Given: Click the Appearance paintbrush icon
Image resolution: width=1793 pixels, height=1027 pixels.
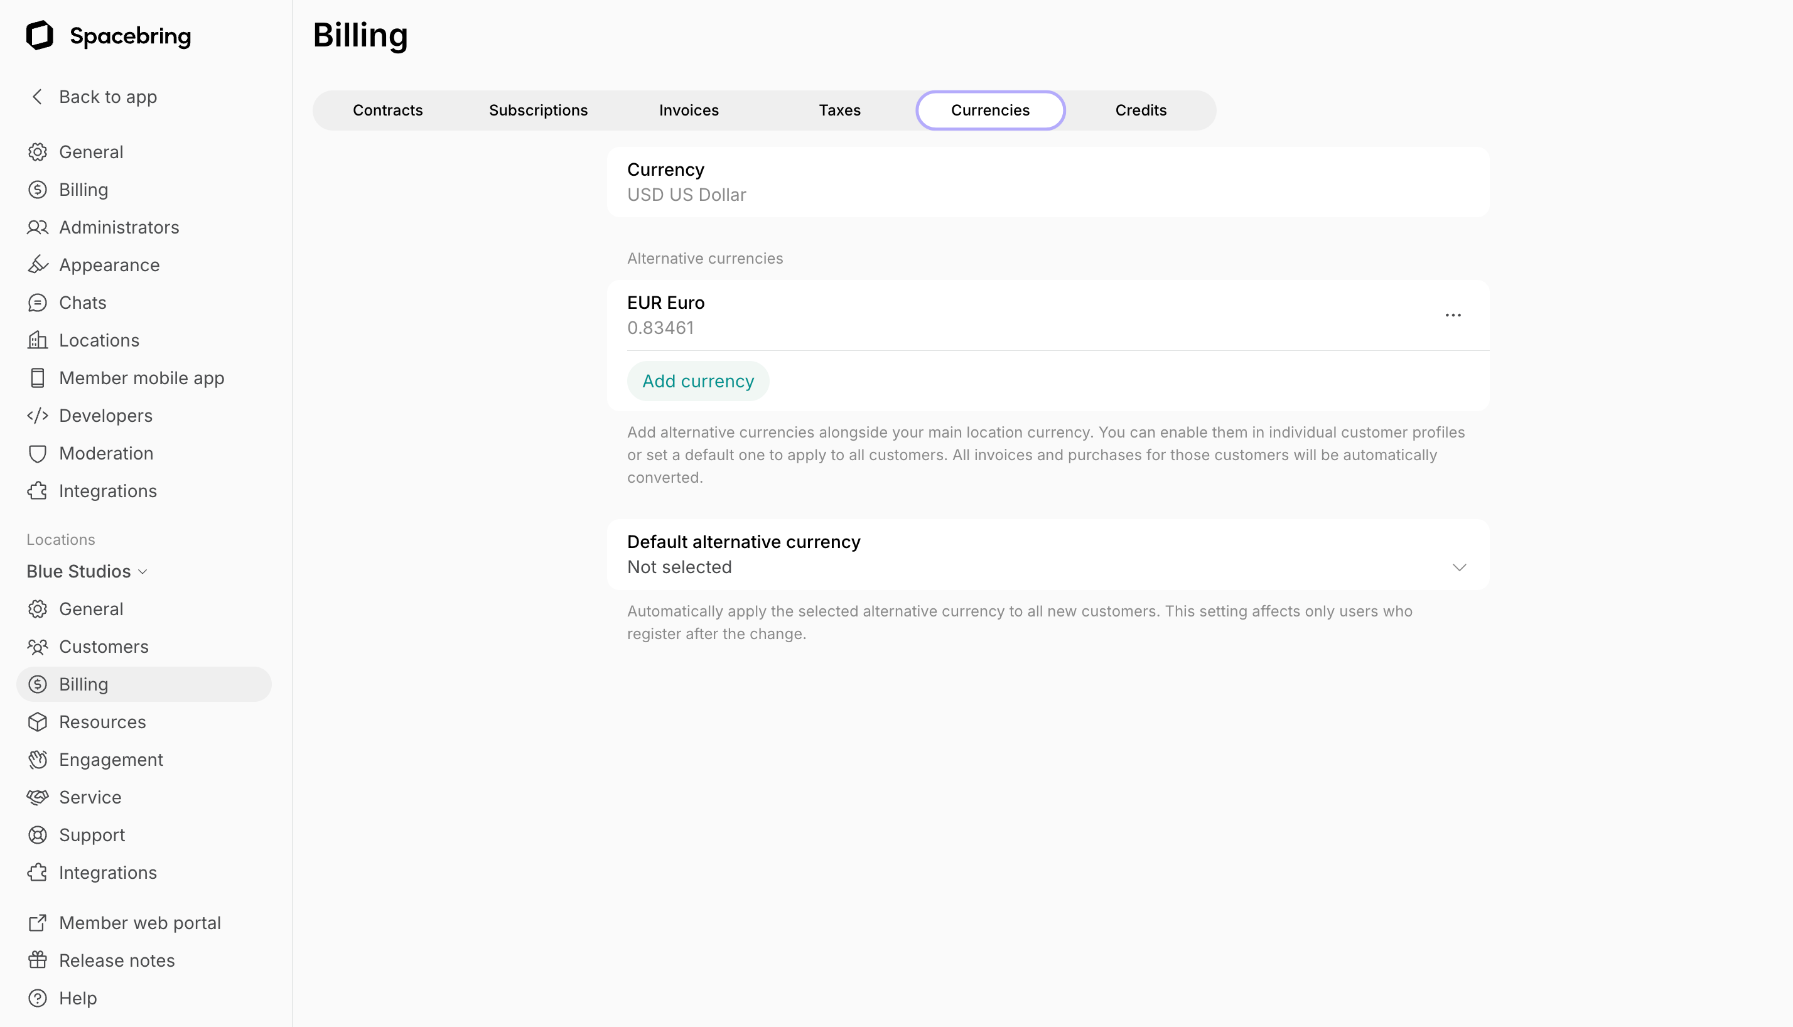Looking at the screenshot, I should pos(38,265).
